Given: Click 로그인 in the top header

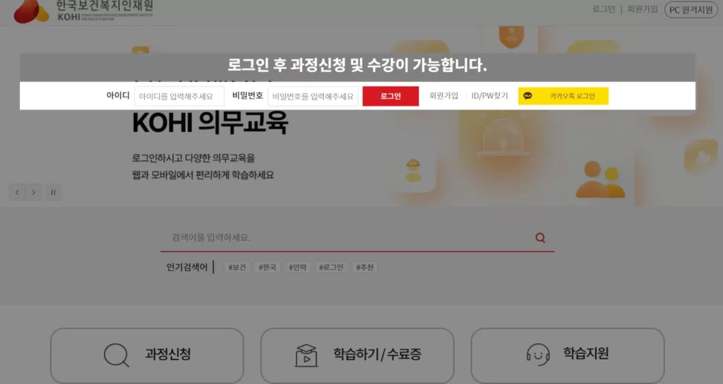Looking at the screenshot, I should click(604, 9).
